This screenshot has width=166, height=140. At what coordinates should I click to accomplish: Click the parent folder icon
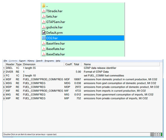click(44, 5)
